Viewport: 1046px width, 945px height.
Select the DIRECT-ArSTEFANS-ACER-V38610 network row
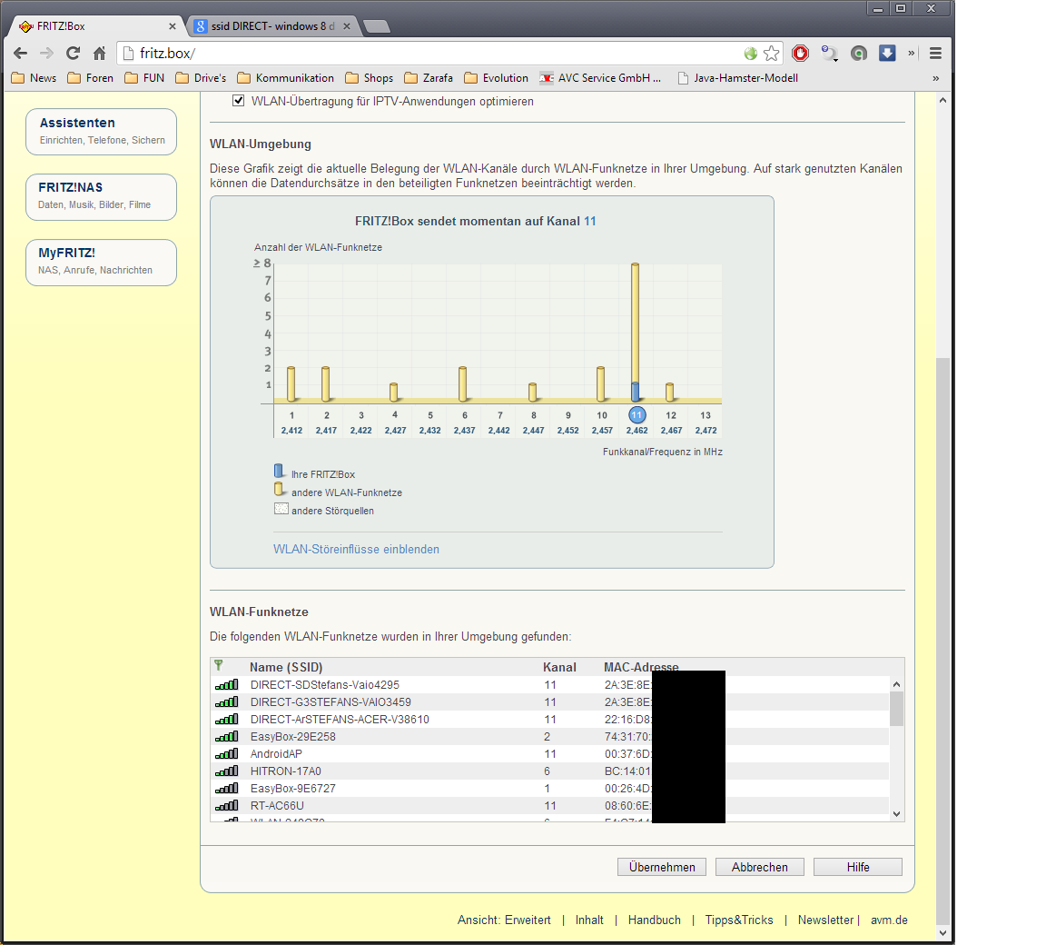point(550,720)
